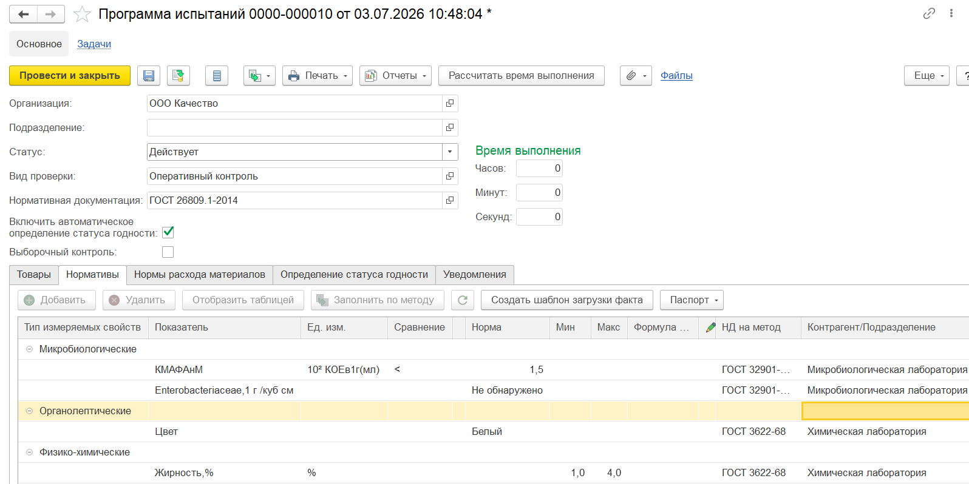Image resolution: width=969 pixels, height=484 pixels.
Task: Open the Нормы расхода материалов tab
Action: [200, 275]
